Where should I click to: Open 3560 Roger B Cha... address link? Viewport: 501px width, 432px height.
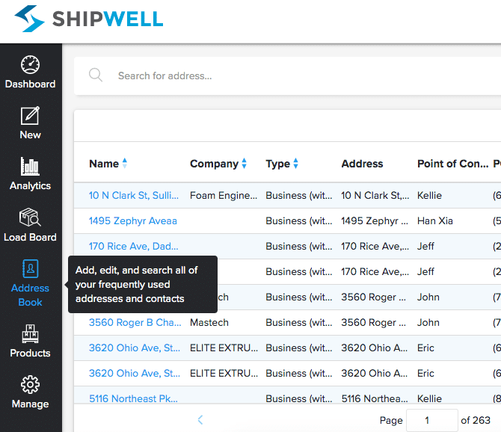135,322
